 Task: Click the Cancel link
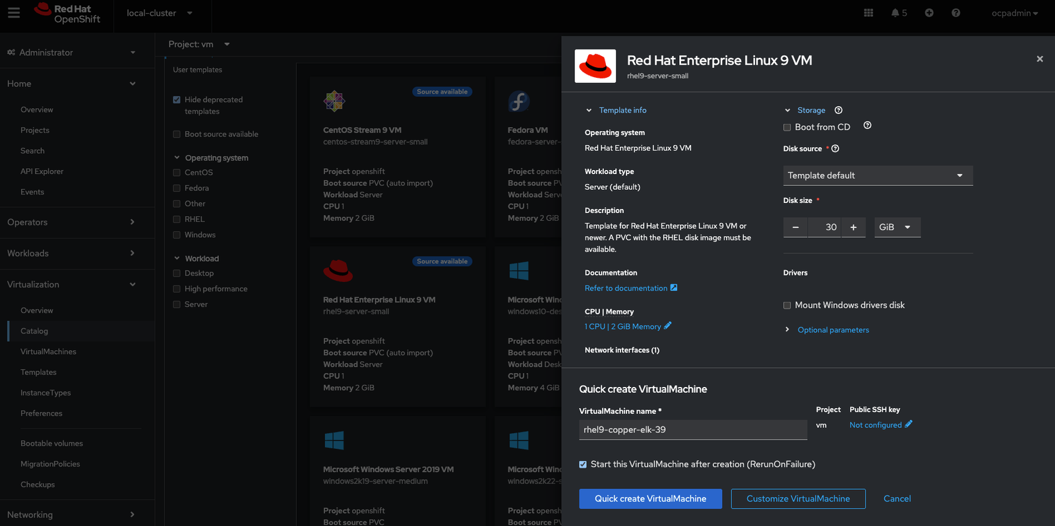897,498
